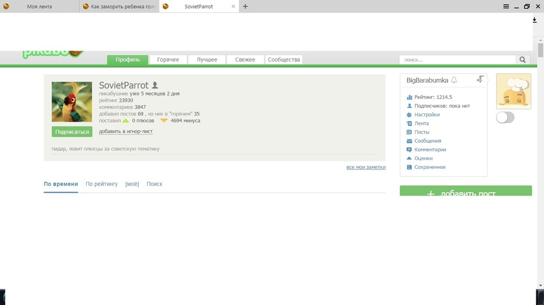Click the search magnifier button

click(x=523, y=60)
